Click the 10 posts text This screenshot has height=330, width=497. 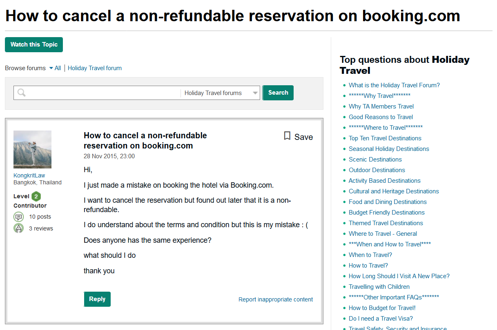(40, 217)
